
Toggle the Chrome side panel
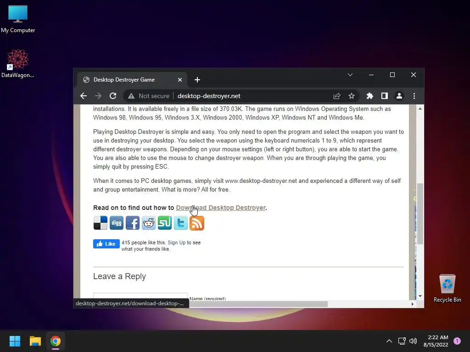click(x=385, y=96)
